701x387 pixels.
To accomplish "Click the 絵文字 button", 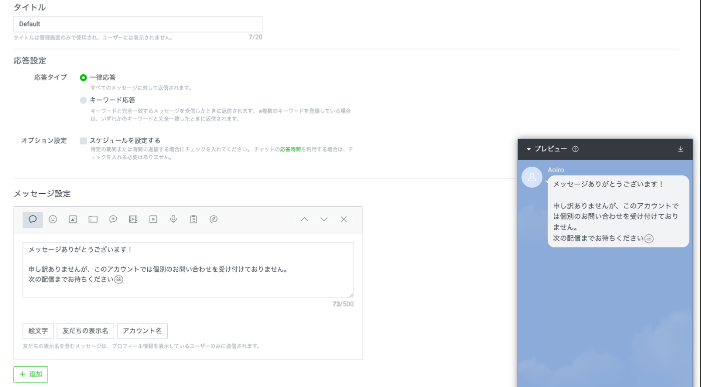I will [x=38, y=331].
